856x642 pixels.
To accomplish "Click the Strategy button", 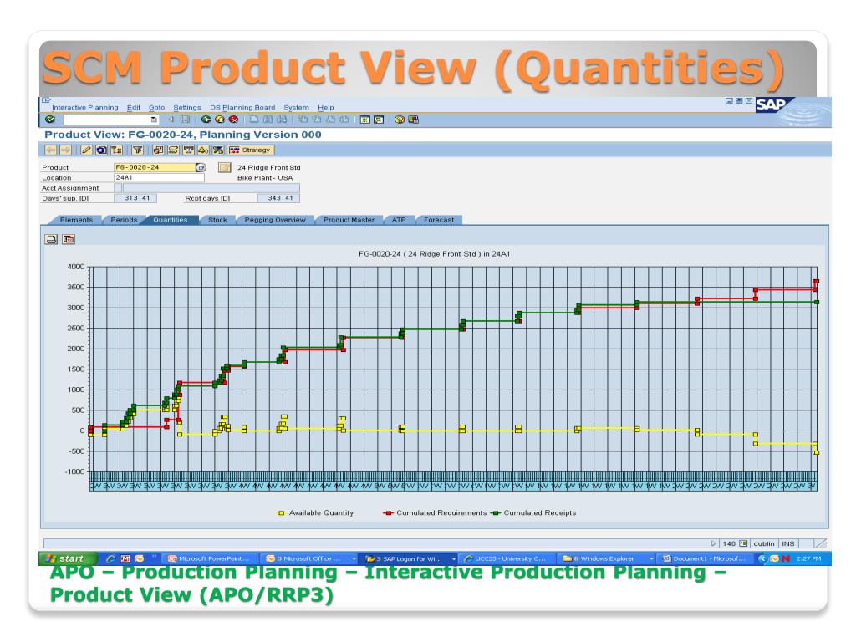I will [x=251, y=150].
